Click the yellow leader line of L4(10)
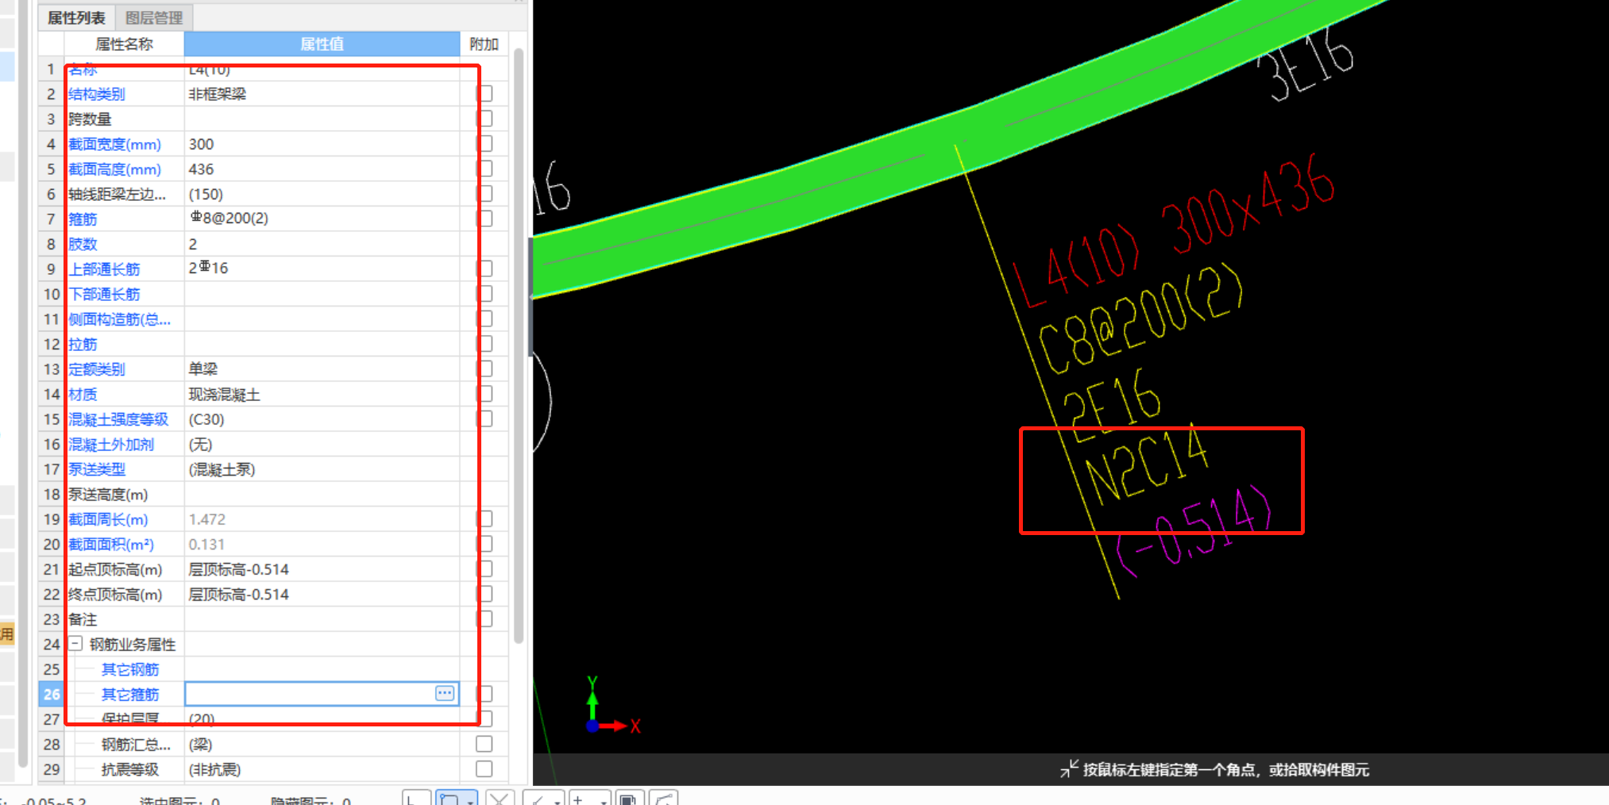 click(x=1039, y=370)
